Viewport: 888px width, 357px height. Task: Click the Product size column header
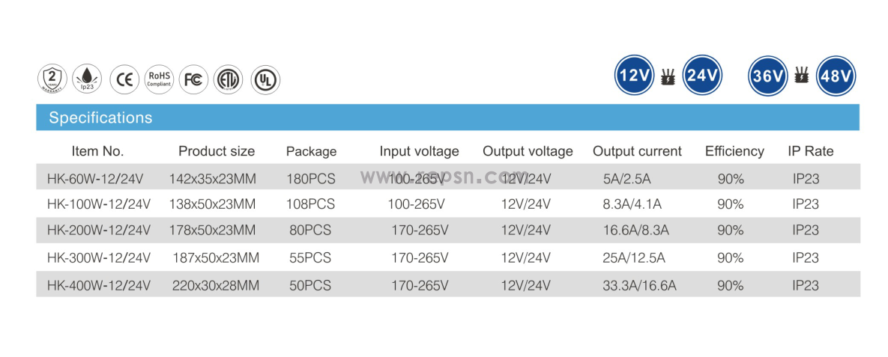[x=217, y=152]
